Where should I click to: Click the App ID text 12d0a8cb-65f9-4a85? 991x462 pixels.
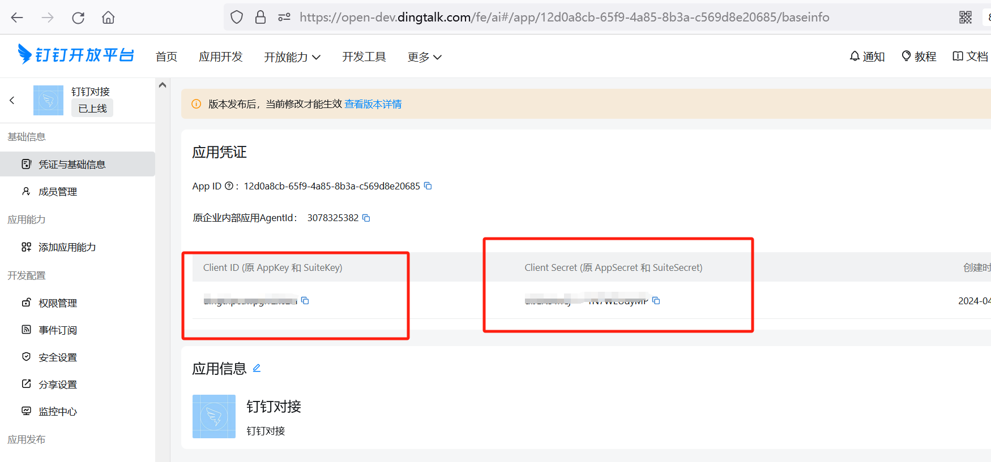[x=332, y=186]
